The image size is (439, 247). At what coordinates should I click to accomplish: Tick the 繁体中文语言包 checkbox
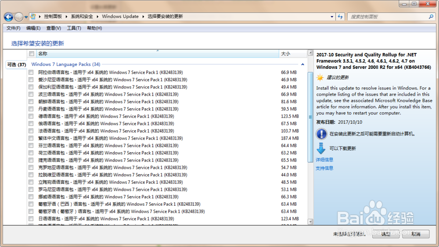tap(31, 138)
